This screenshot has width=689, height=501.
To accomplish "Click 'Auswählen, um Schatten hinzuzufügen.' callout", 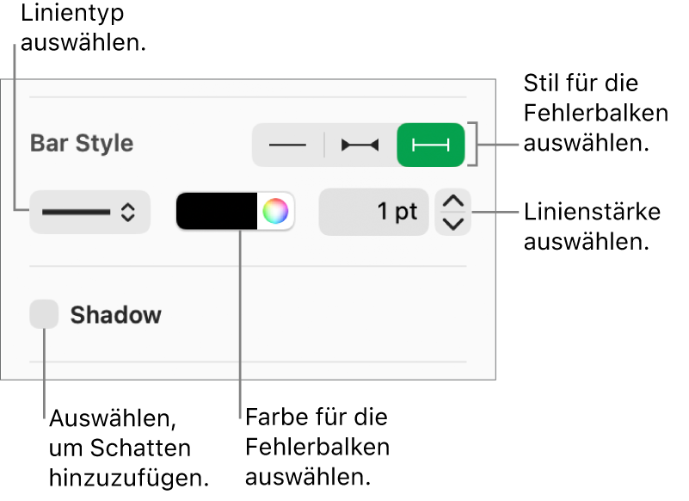I will pyautogui.click(x=129, y=448).
